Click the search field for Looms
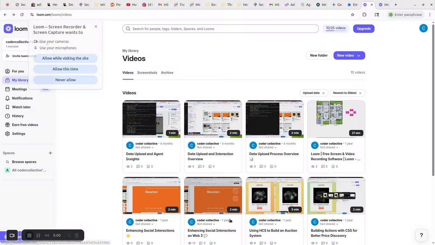 pos(221,29)
